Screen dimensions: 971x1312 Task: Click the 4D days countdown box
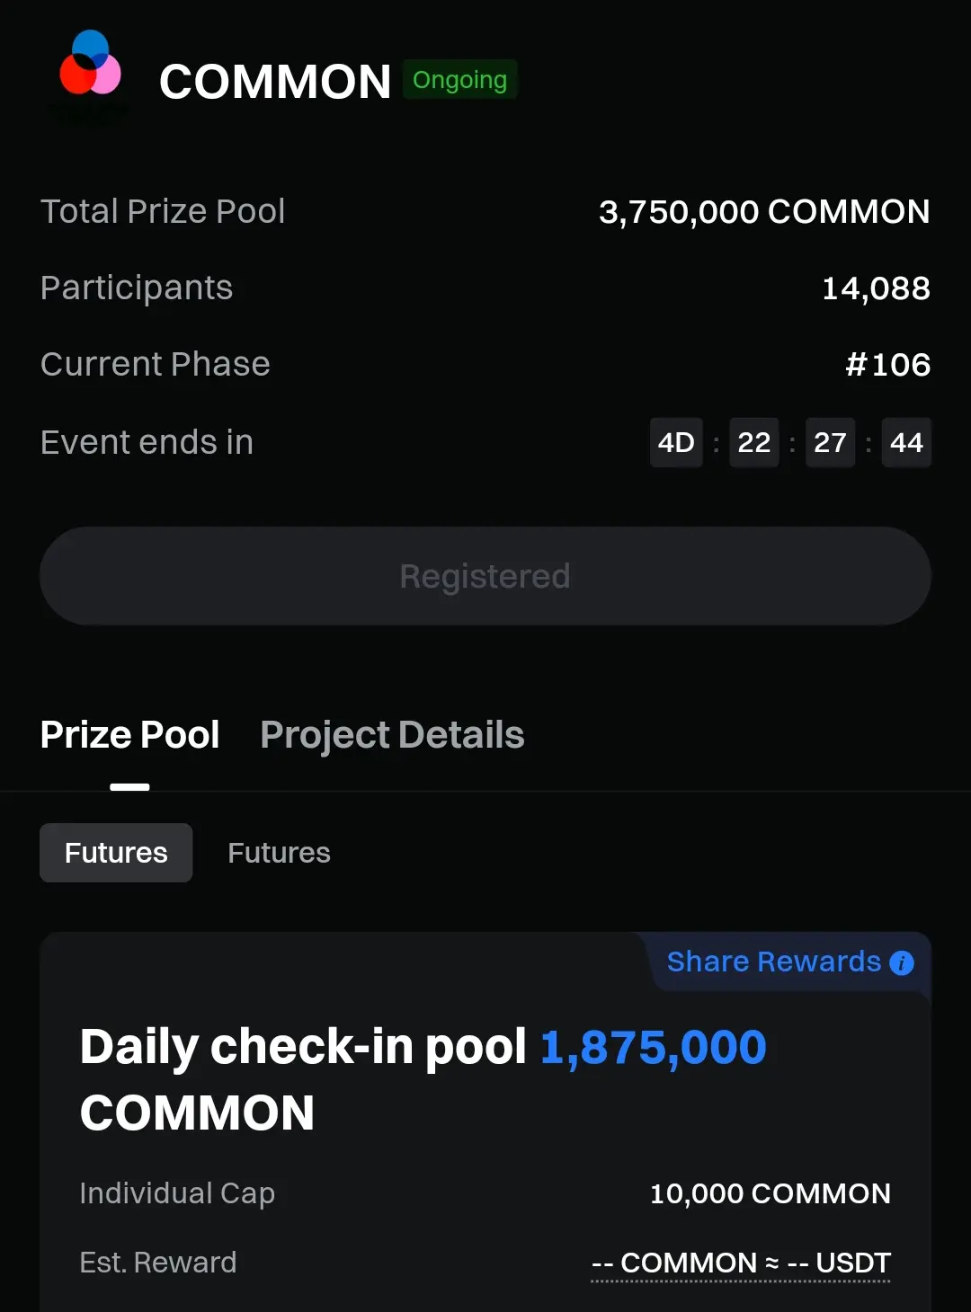[676, 442]
